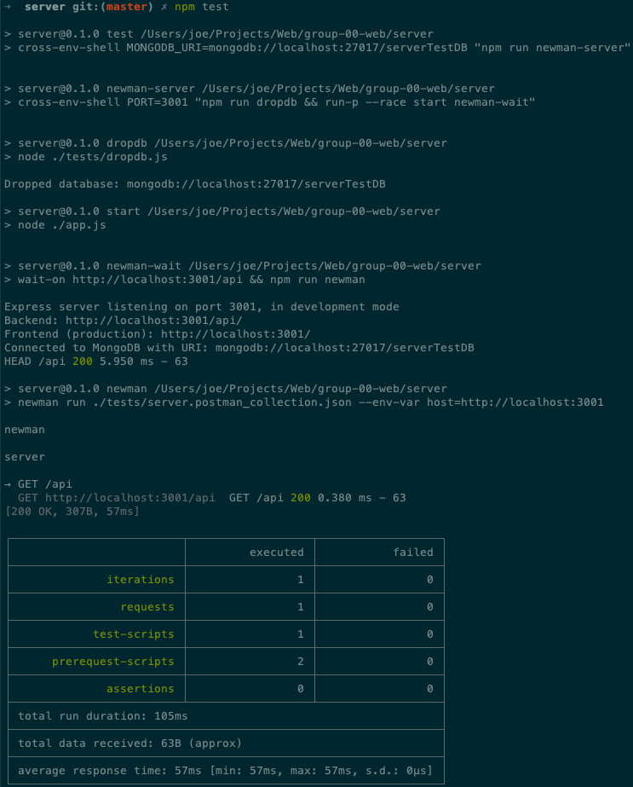Click the '→ GET /api' request heading
Screen dimensions: 633x787
[38, 484]
